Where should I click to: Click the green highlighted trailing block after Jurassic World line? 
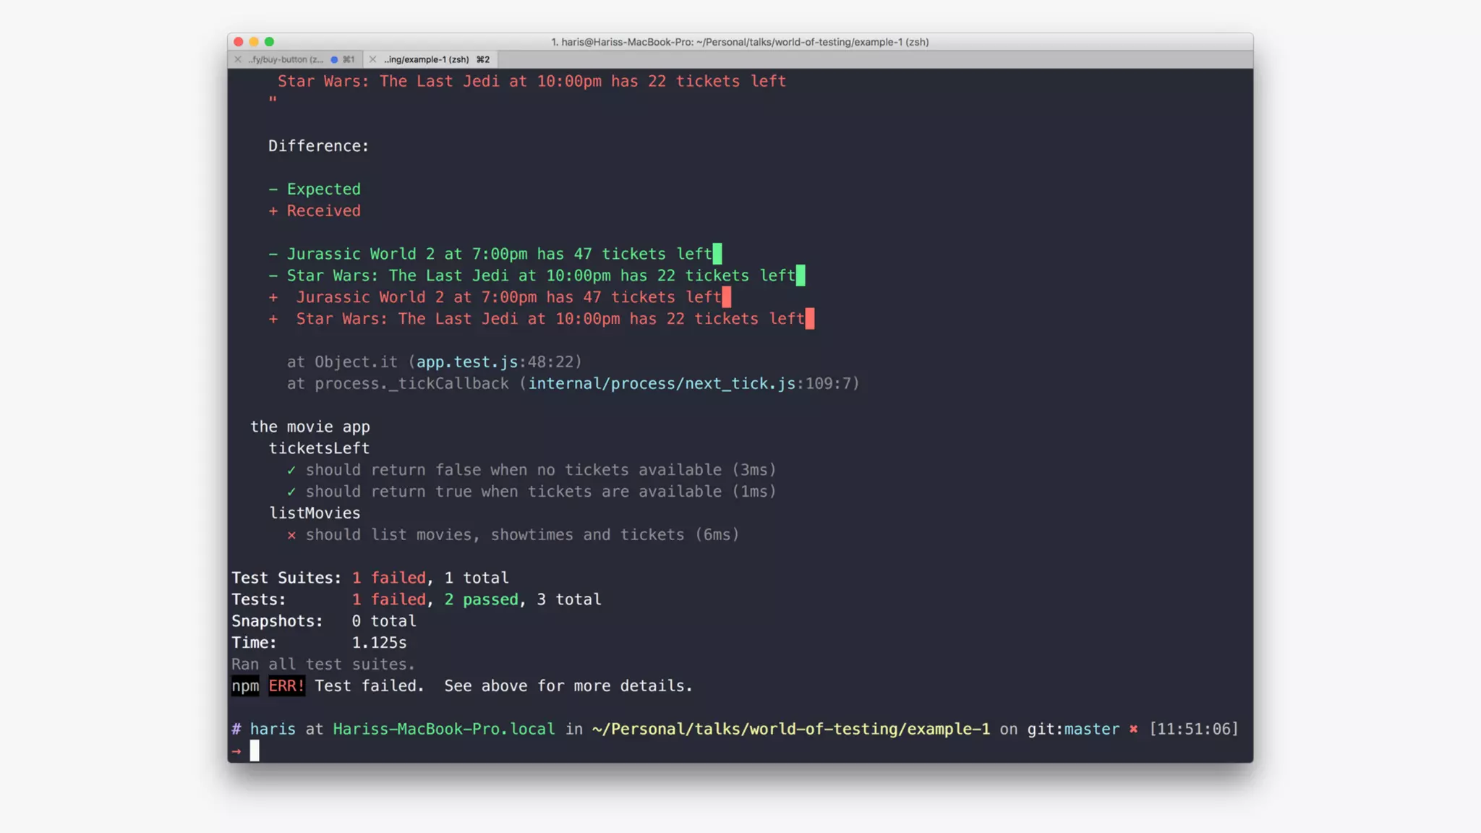point(717,254)
